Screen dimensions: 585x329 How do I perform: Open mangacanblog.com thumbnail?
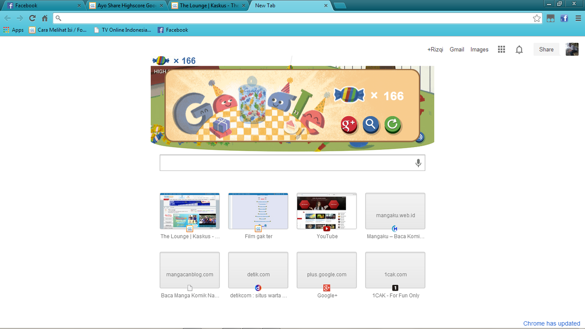pyautogui.click(x=190, y=270)
